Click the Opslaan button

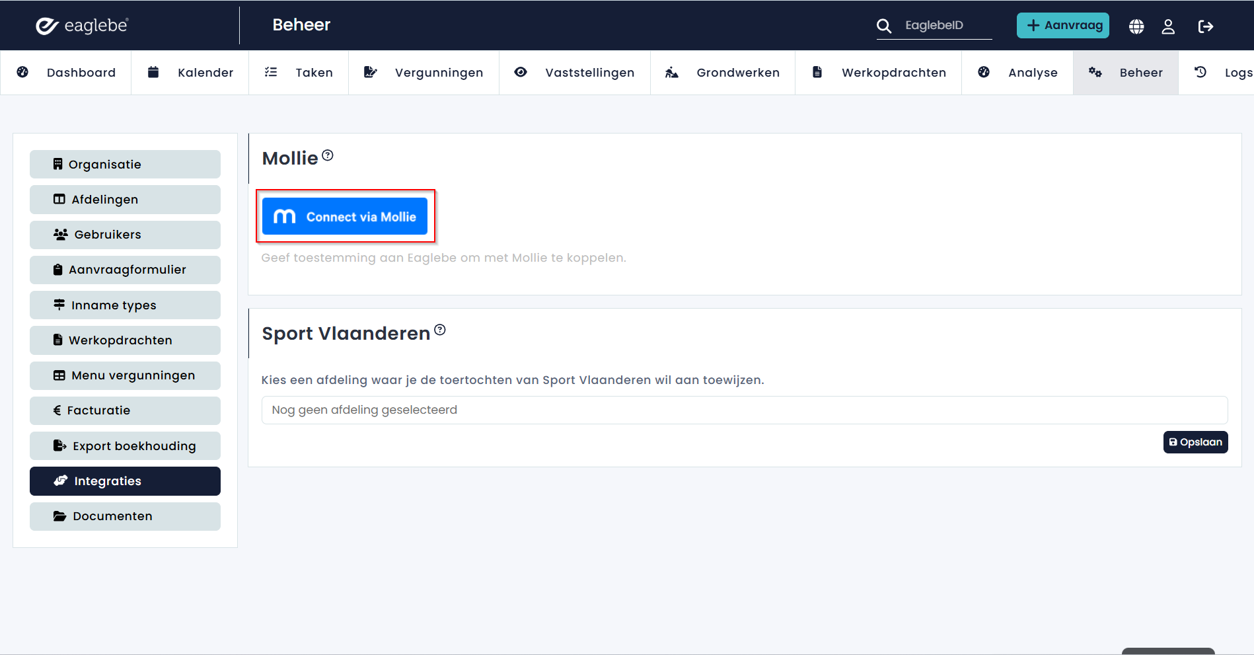[1195, 442]
